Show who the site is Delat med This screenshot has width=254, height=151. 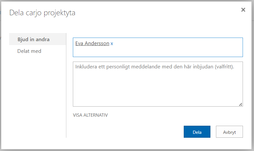point(29,51)
